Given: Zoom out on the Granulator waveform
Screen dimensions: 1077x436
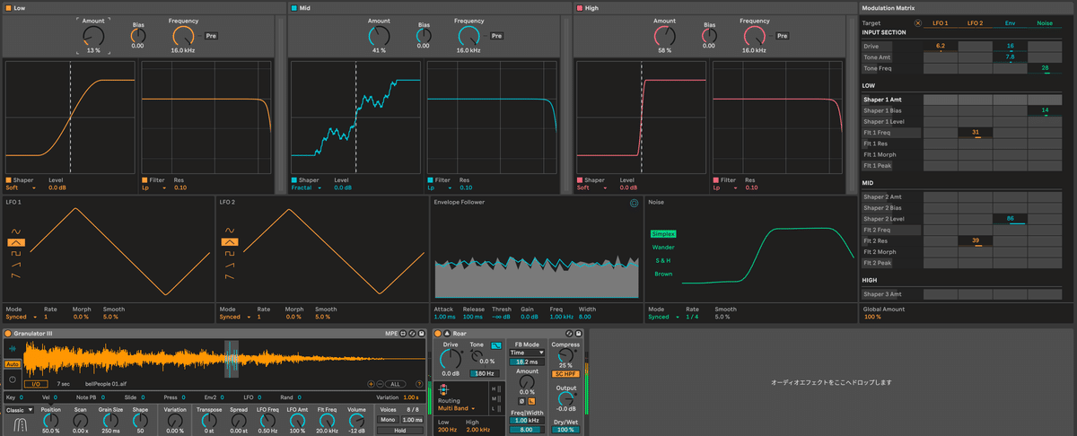Looking at the screenshot, I should [379, 384].
